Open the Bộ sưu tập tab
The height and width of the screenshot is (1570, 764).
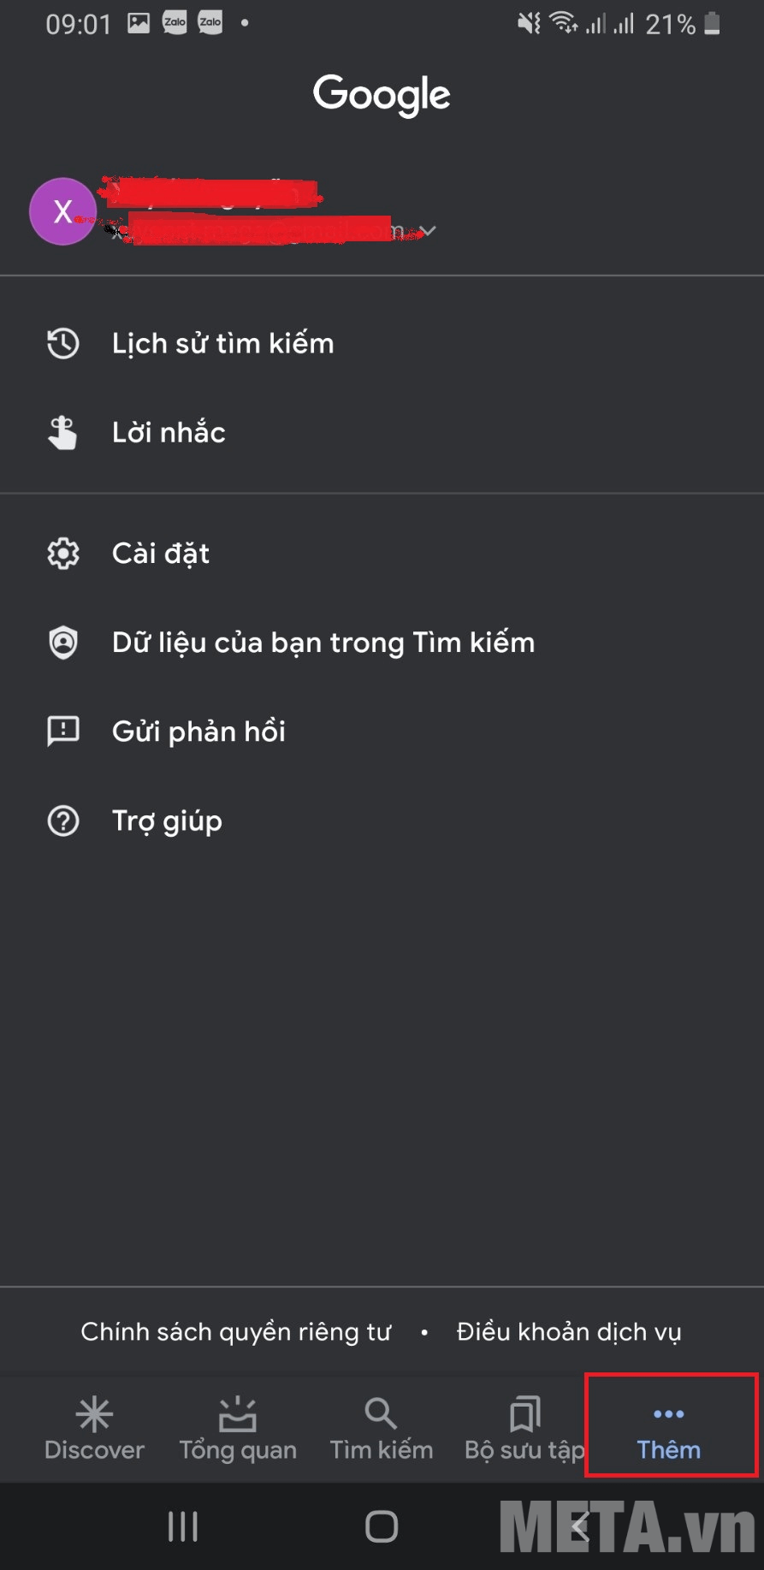click(524, 1428)
